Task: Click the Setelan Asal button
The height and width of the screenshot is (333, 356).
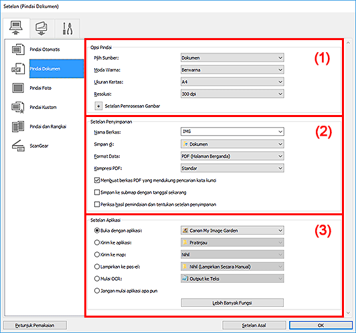Action: tap(254, 325)
